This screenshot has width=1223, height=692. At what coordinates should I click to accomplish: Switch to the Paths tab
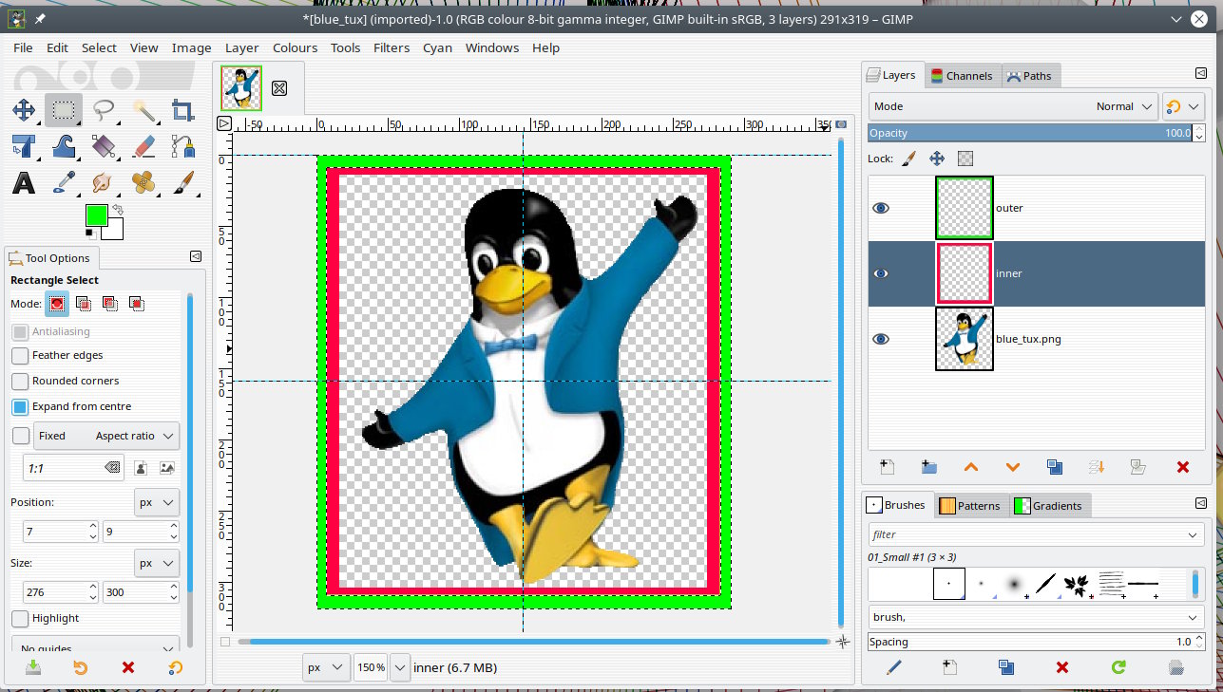1029,76
